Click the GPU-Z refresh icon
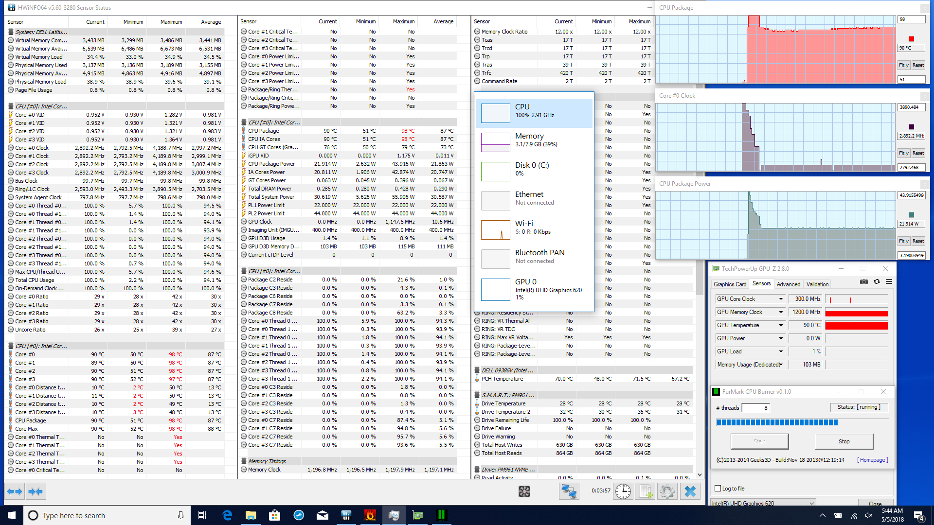The image size is (934, 525). point(877,281)
